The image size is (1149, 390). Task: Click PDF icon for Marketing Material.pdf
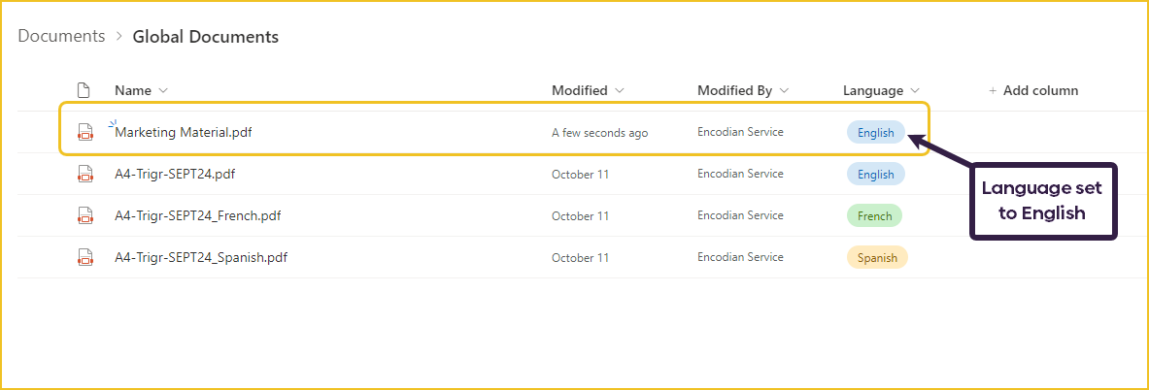pyautogui.click(x=84, y=132)
